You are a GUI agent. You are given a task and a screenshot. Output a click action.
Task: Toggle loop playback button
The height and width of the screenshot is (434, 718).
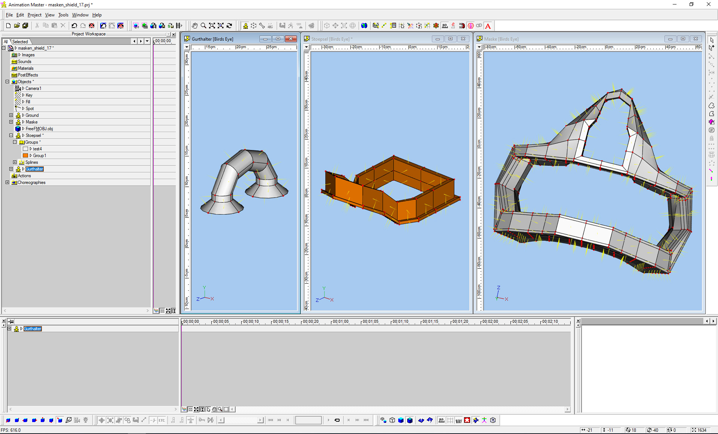[337, 420]
